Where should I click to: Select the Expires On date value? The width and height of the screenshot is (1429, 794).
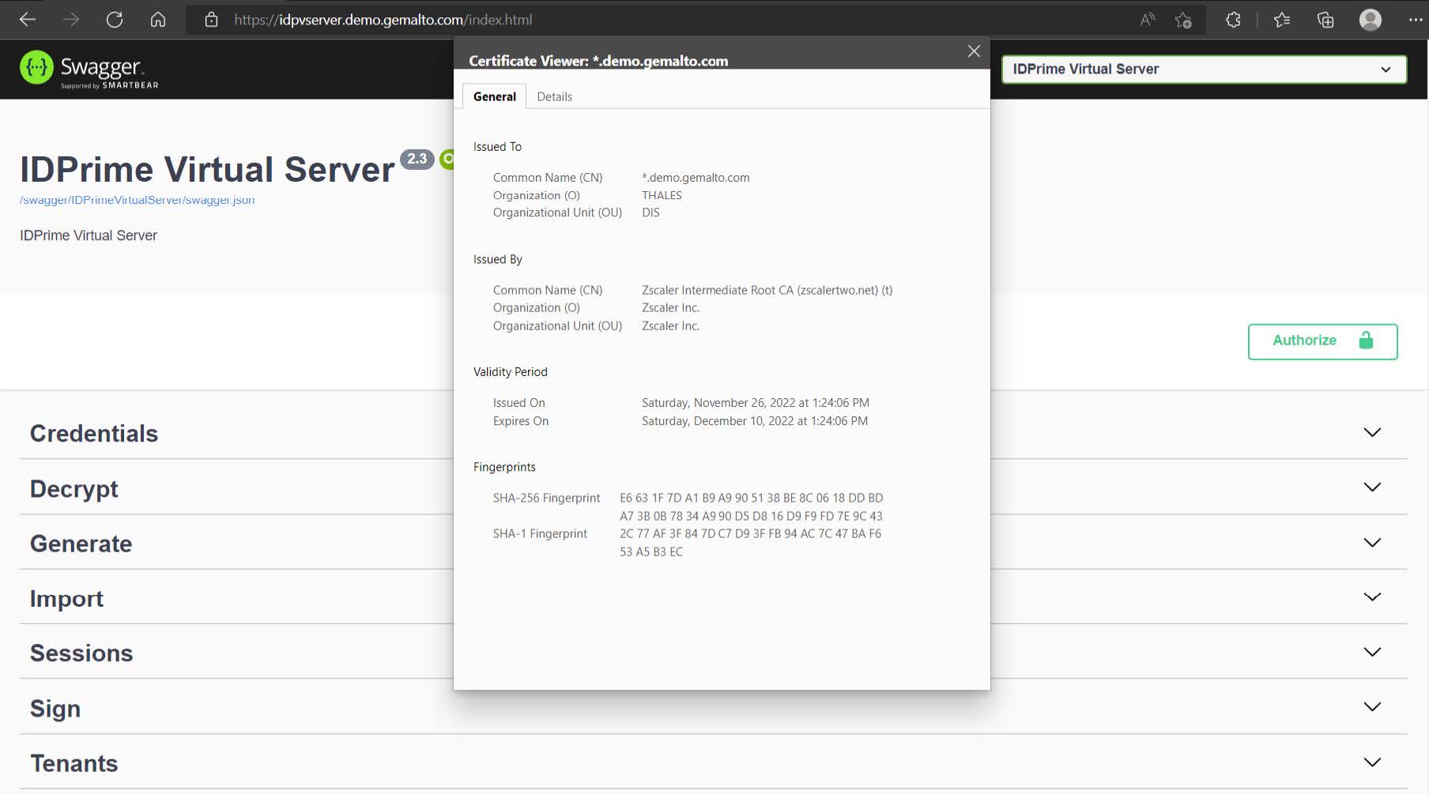click(754, 421)
